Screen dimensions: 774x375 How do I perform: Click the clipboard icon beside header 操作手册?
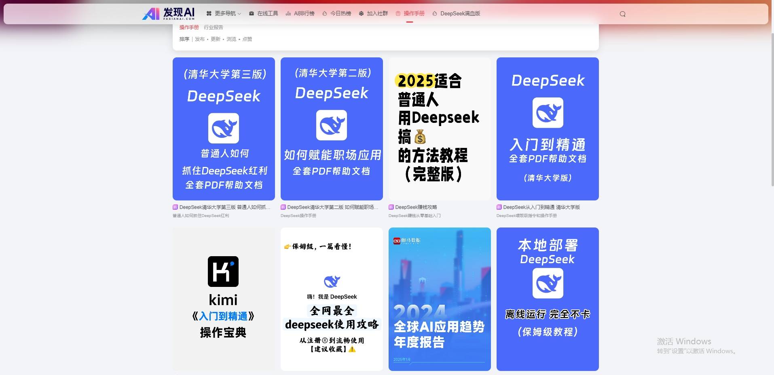pos(398,13)
